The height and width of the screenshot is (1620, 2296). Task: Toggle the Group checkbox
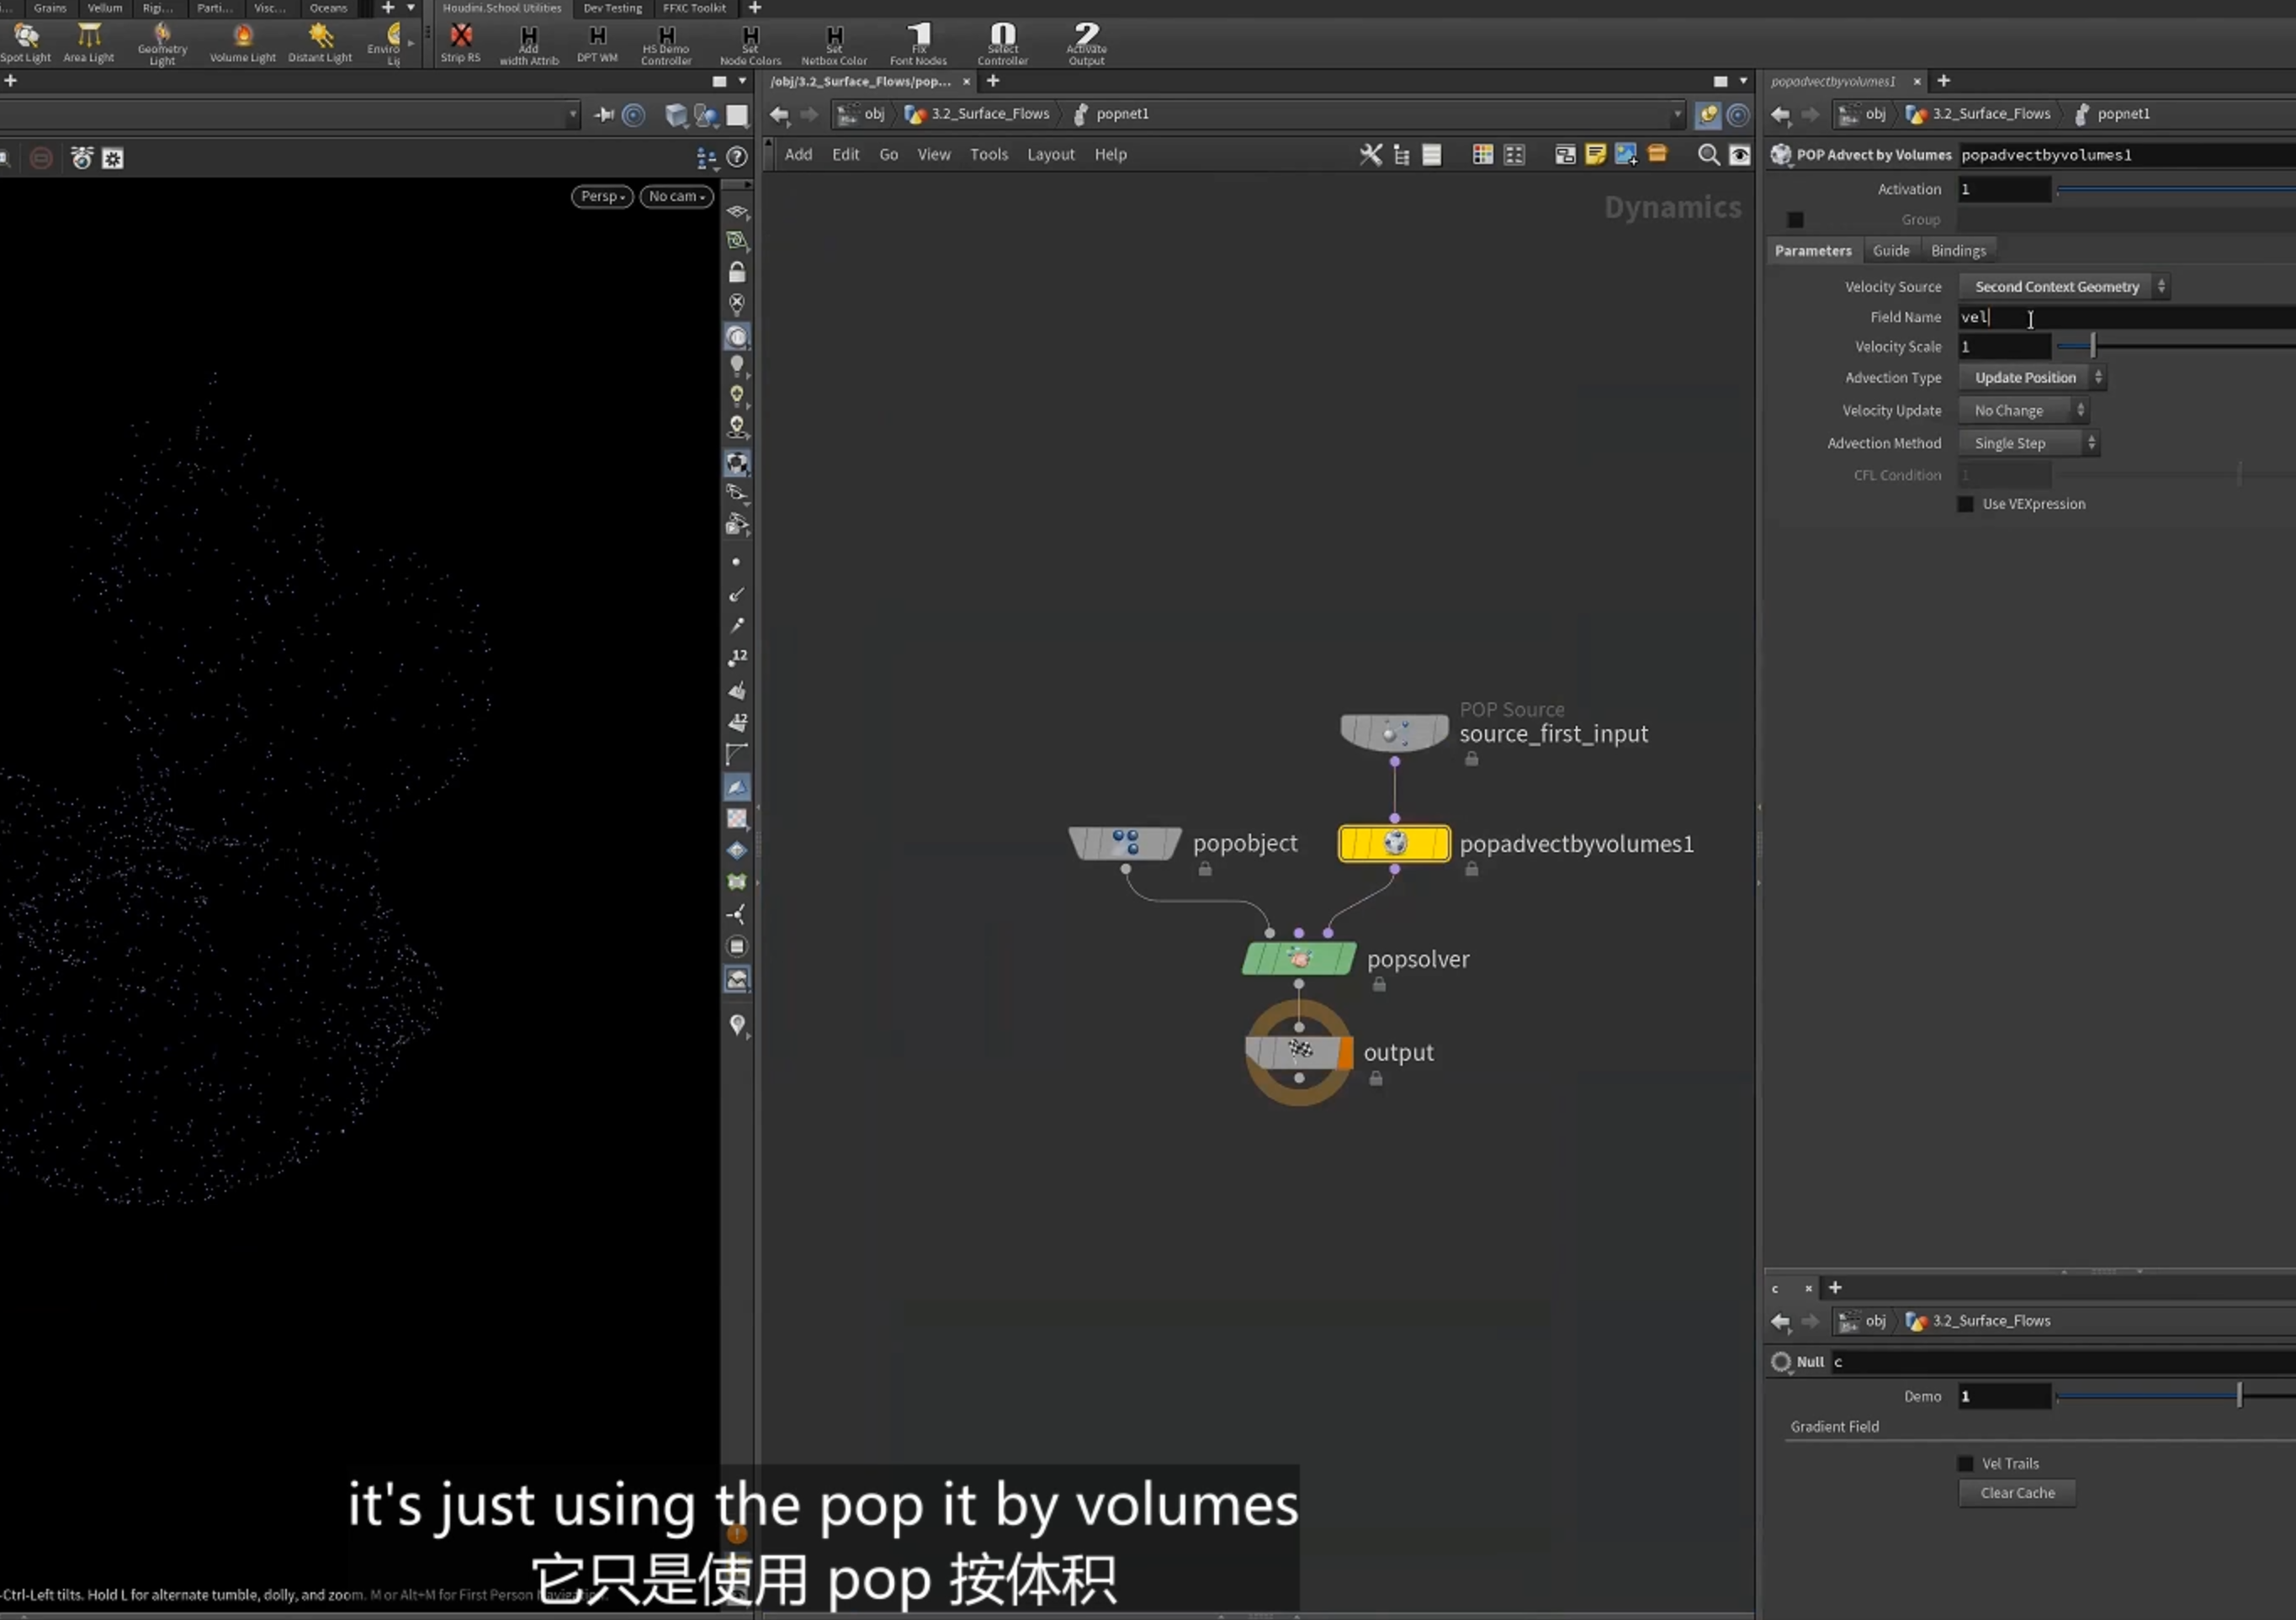pyautogui.click(x=1795, y=219)
